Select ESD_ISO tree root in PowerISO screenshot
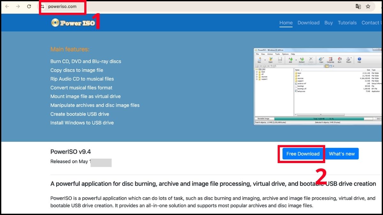This screenshot has width=383, height=215. point(261,69)
